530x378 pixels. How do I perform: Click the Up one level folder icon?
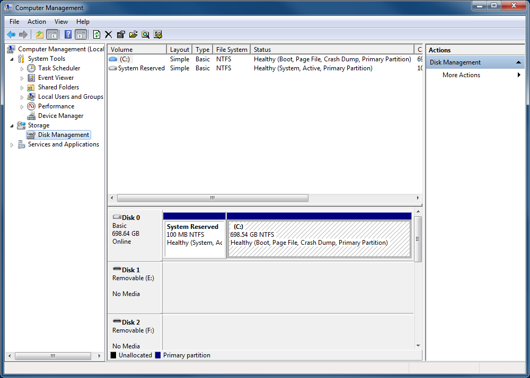click(x=40, y=34)
